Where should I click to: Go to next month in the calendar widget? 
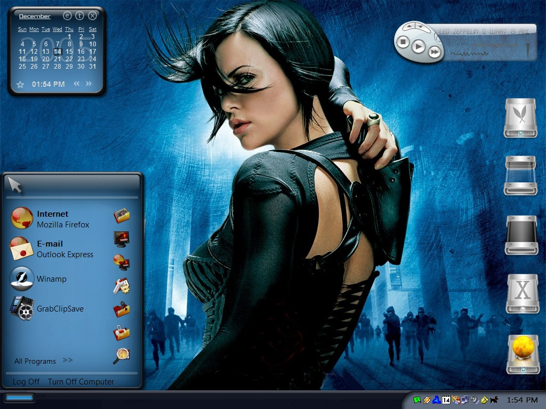click(x=89, y=84)
